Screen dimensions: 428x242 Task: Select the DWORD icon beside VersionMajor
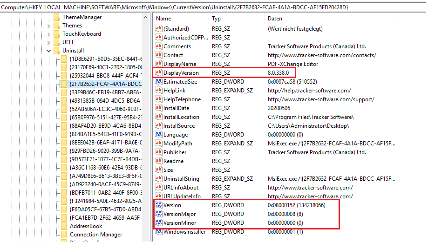pyautogui.click(x=158, y=214)
